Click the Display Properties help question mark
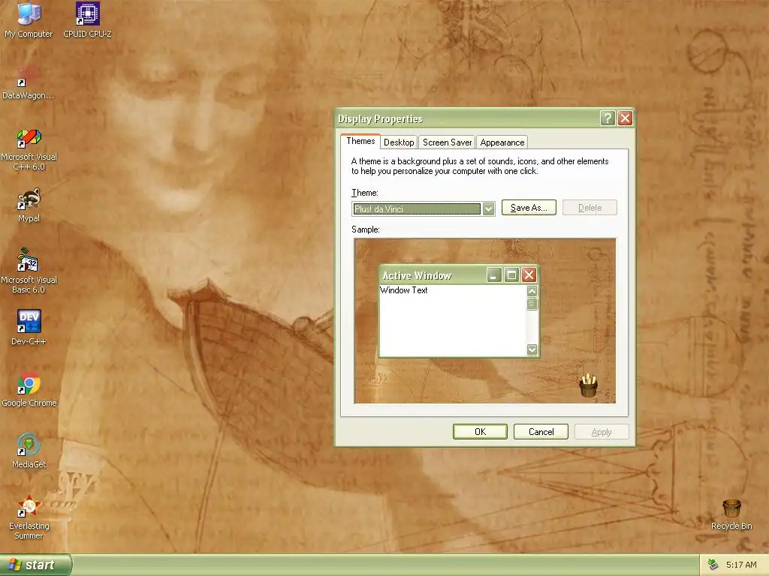The image size is (769, 576). click(607, 118)
